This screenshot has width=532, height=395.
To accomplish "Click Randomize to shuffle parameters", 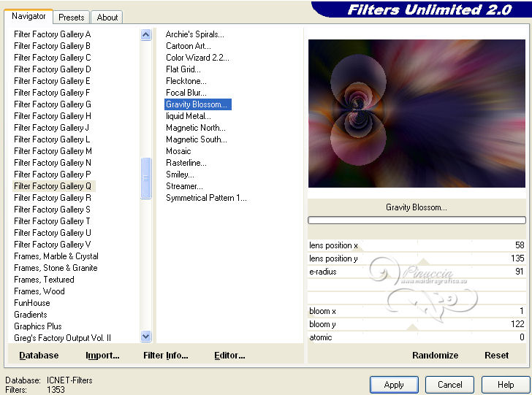I will point(435,356).
